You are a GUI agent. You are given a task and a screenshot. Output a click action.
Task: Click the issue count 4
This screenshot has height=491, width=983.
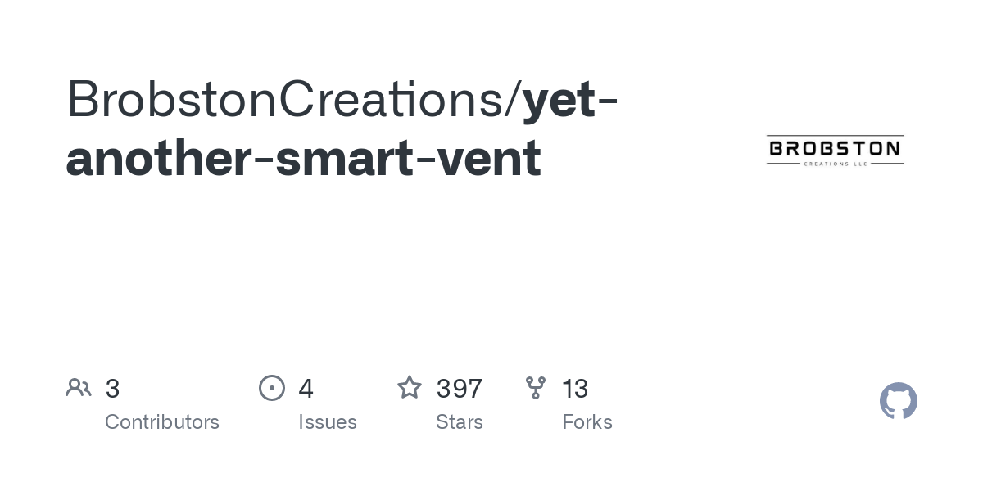tap(306, 389)
